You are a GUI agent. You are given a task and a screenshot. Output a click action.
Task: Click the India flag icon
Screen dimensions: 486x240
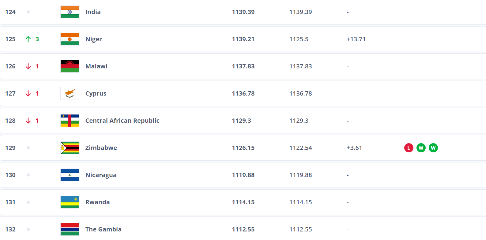pyautogui.click(x=70, y=12)
